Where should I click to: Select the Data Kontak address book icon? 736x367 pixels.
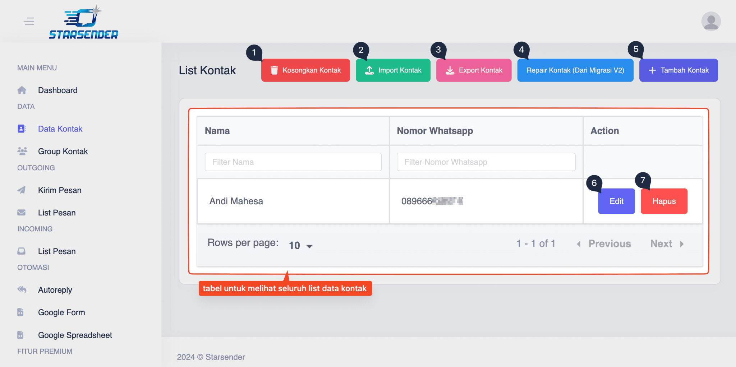pyautogui.click(x=22, y=129)
